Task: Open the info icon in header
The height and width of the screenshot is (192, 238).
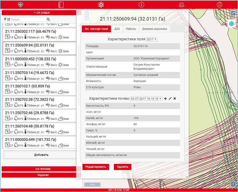Action: 141,4
